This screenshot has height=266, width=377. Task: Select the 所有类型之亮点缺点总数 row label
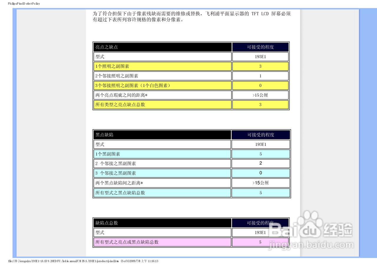point(163,104)
